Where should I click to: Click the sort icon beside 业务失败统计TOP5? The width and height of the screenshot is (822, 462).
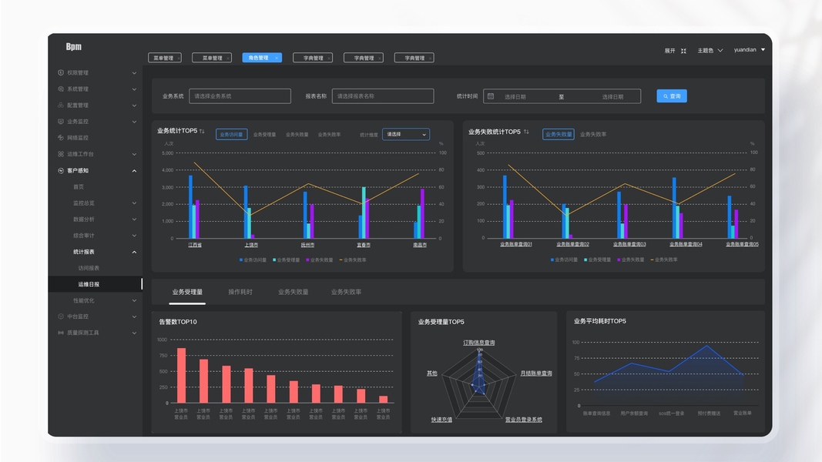pyautogui.click(x=526, y=132)
